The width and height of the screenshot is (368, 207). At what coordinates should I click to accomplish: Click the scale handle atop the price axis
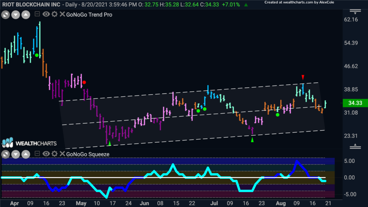pyautogui.click(x=355, y=11)
